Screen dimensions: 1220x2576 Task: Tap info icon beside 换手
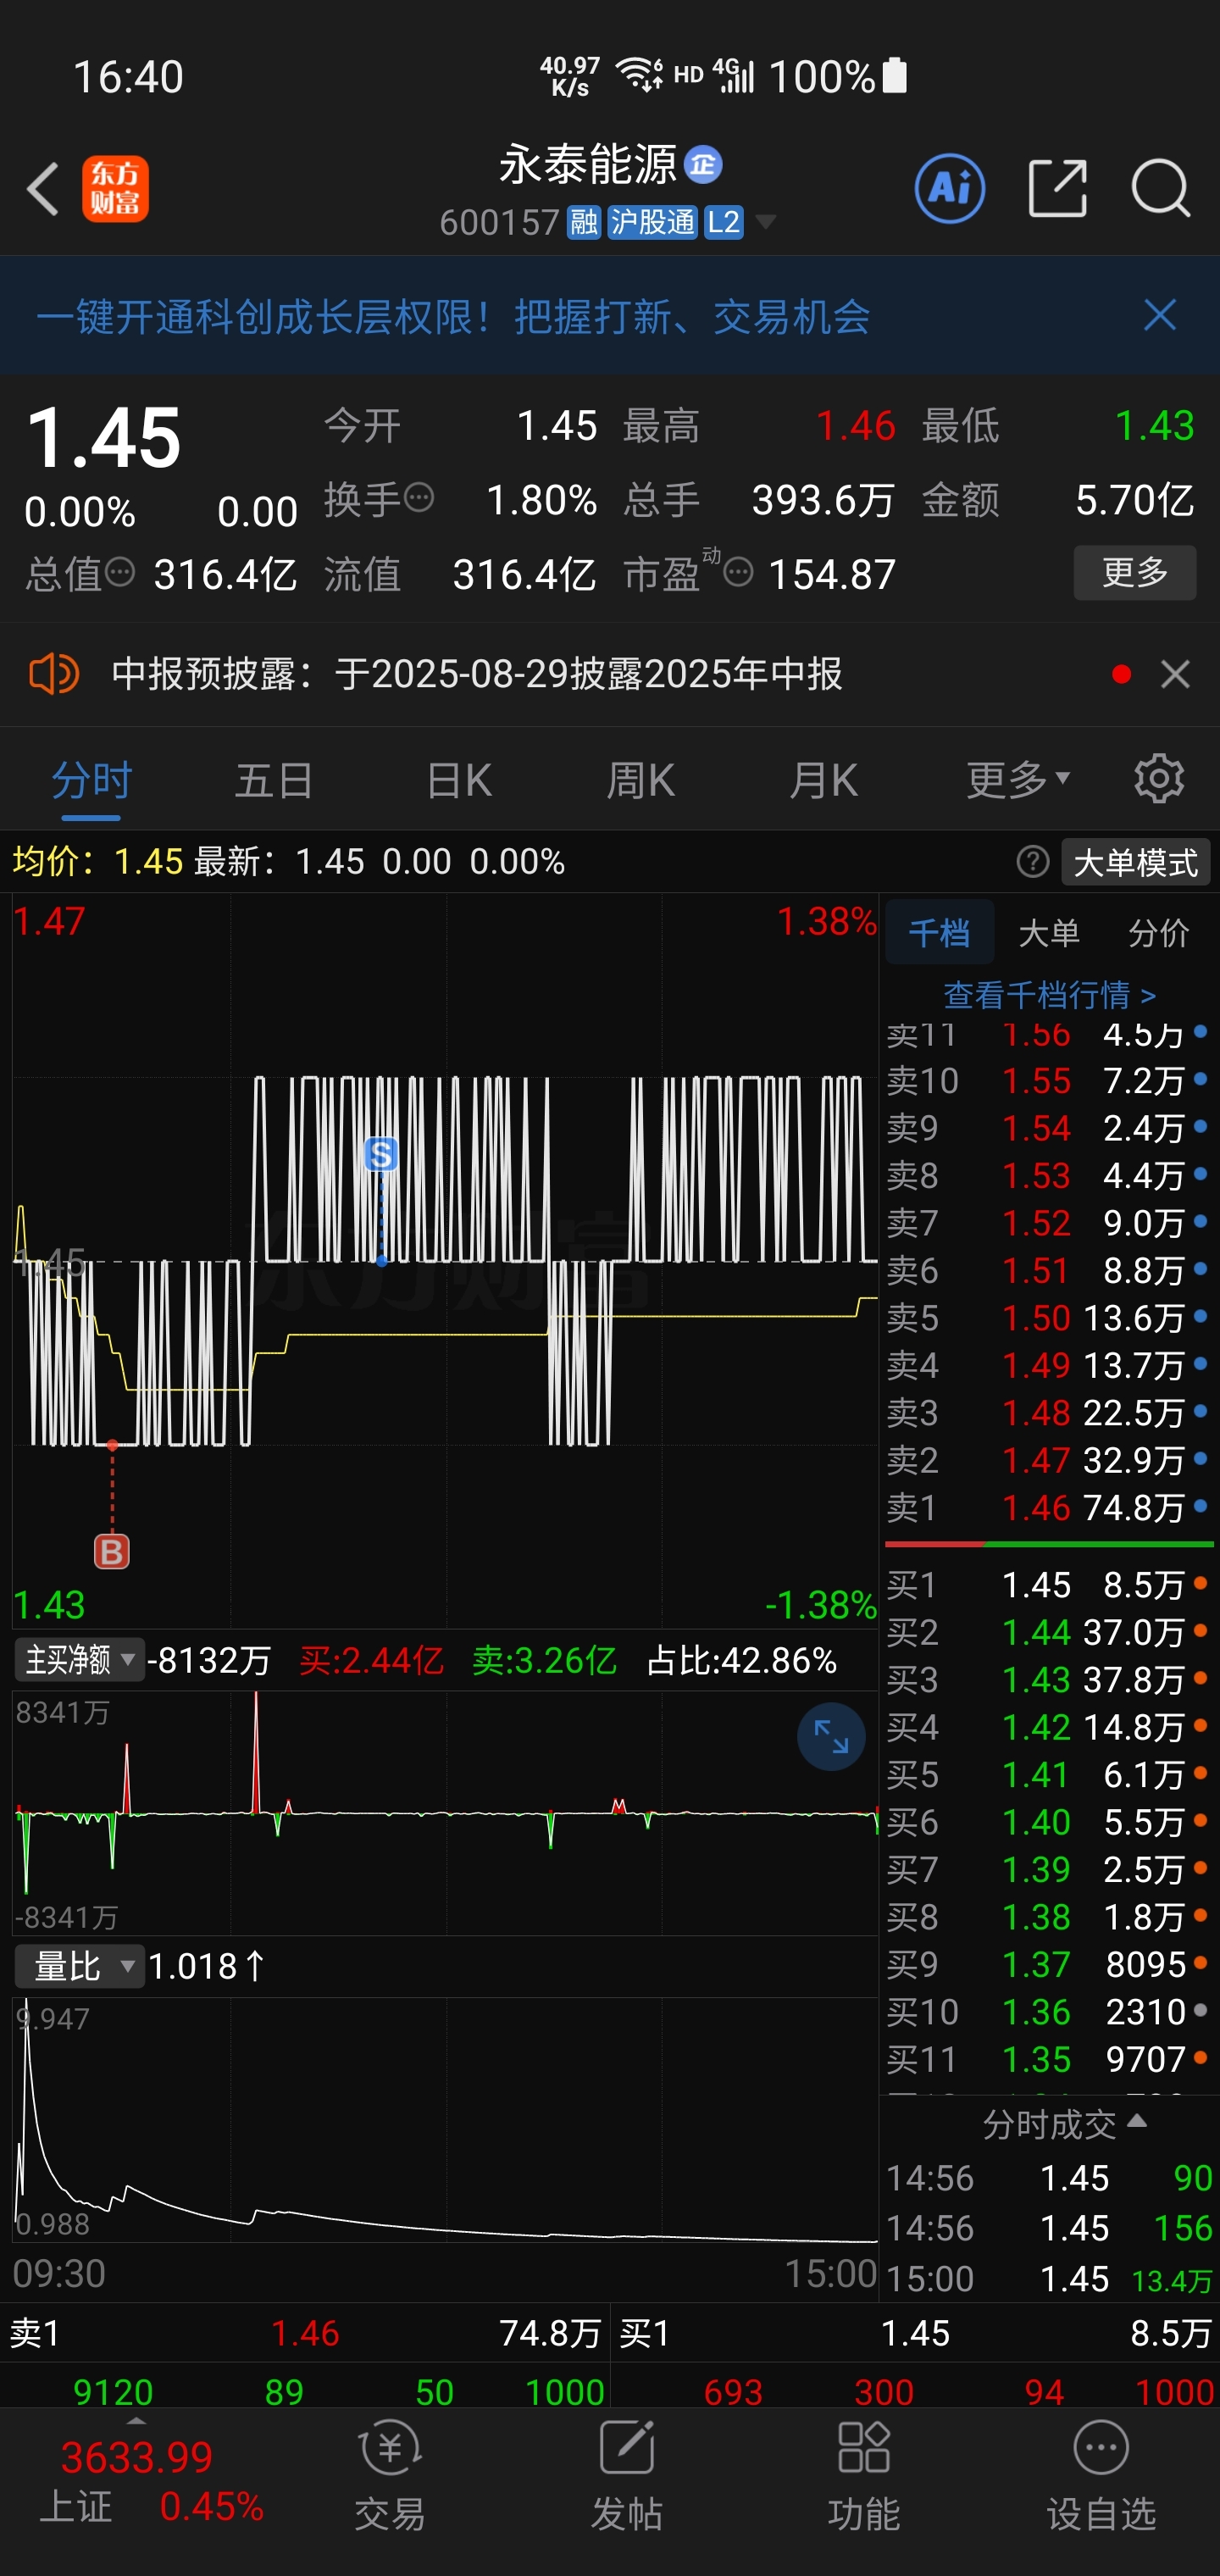(419, 497)
